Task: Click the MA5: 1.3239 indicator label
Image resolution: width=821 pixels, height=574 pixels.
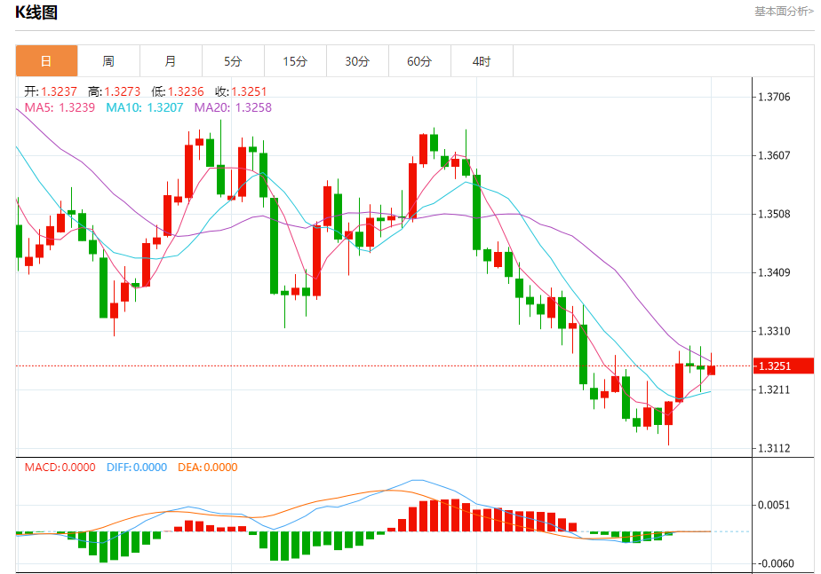Action: coord(60,107)
